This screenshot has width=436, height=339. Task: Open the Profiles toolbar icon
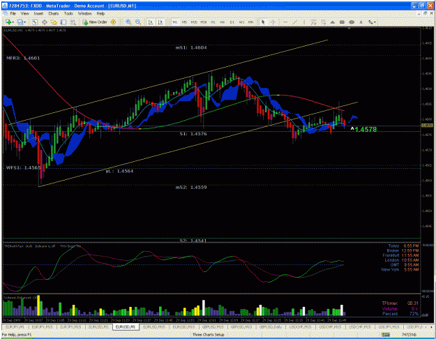pyautogui.click(x=20, y=22)
